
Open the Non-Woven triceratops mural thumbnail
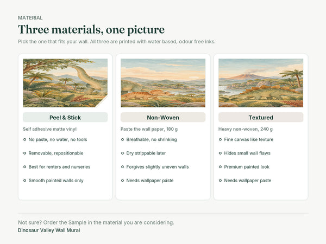tap(163, 83)
